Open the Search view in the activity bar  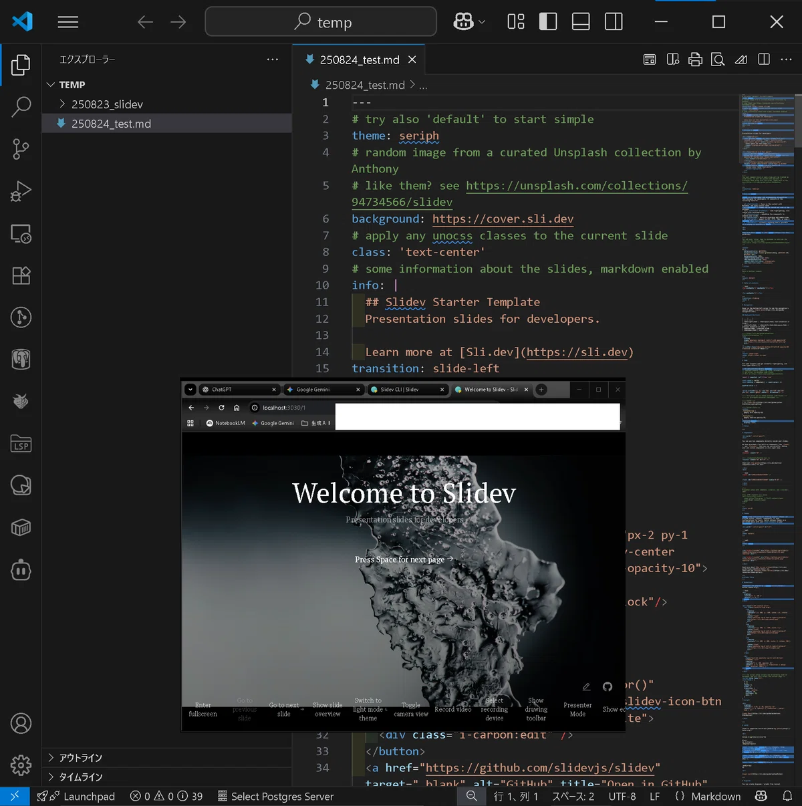[x=21, y=107]
